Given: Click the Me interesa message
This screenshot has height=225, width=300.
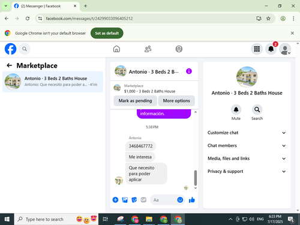Looking at the screenshot, I should pos(140,157).
